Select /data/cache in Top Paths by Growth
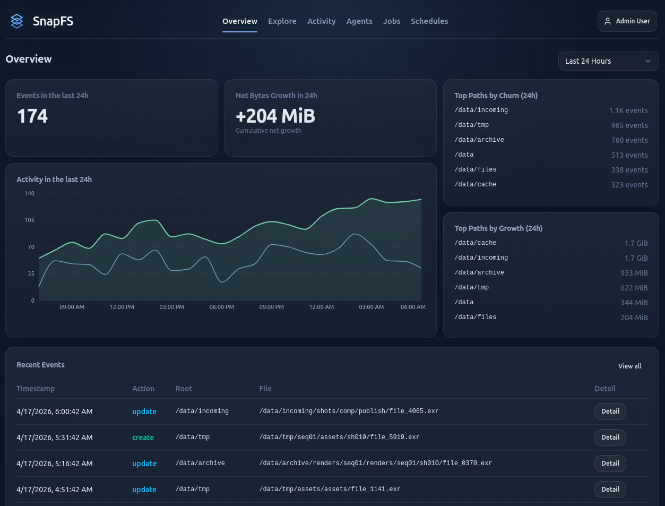This screenshot has width=665, height=506. (475, 243)
